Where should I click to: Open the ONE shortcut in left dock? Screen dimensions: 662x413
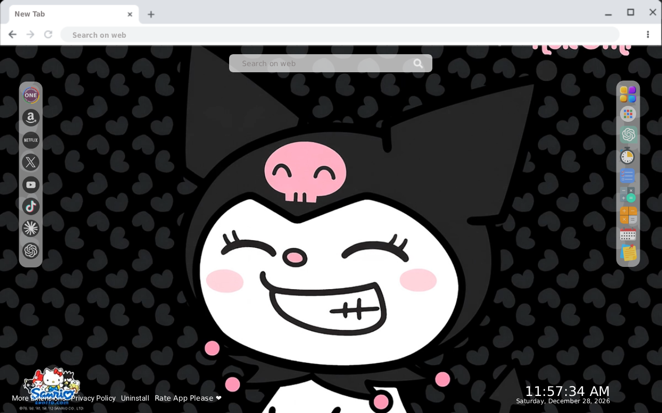click(31, 96)
